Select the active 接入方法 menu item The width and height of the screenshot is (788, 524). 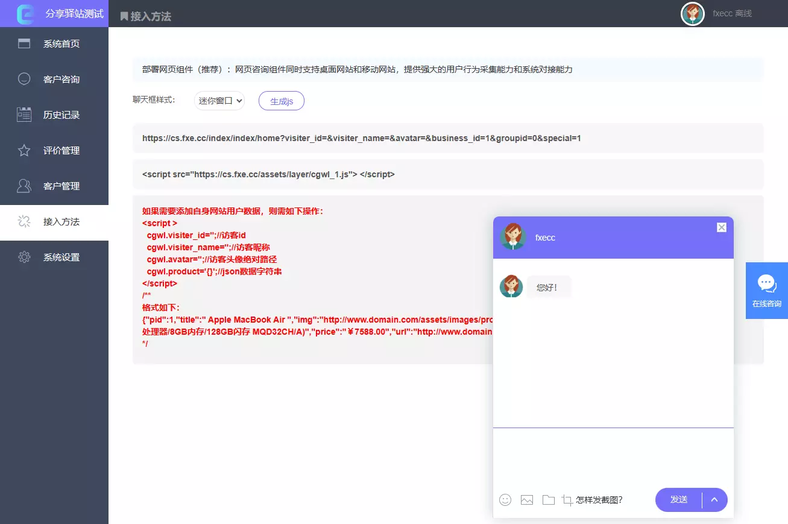[x=54, y=221]
